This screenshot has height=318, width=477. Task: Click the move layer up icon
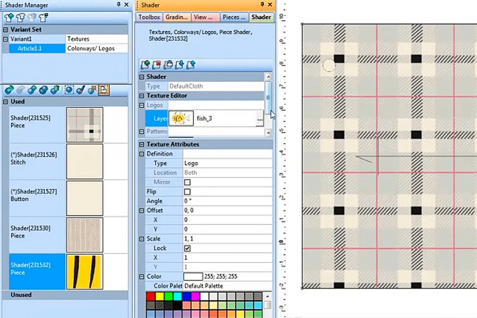191,65
